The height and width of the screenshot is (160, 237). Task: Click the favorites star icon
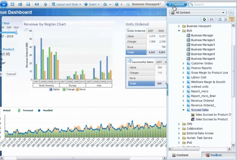(128, 4)
